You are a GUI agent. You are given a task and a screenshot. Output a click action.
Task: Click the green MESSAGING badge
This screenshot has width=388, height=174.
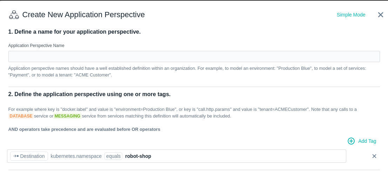[x=67, y=116]
